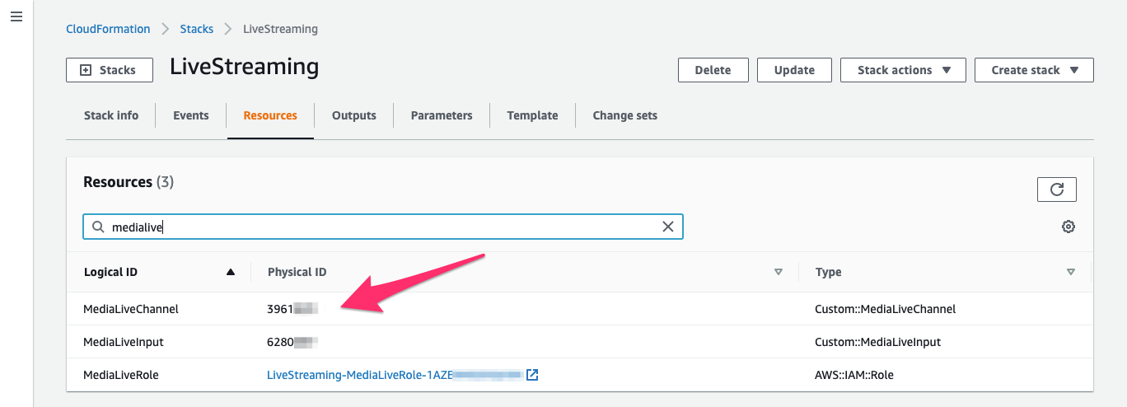Switch to the Stack info tab
The height and width of the screenshot is (407, 1127).
click(x=111, y=115)
